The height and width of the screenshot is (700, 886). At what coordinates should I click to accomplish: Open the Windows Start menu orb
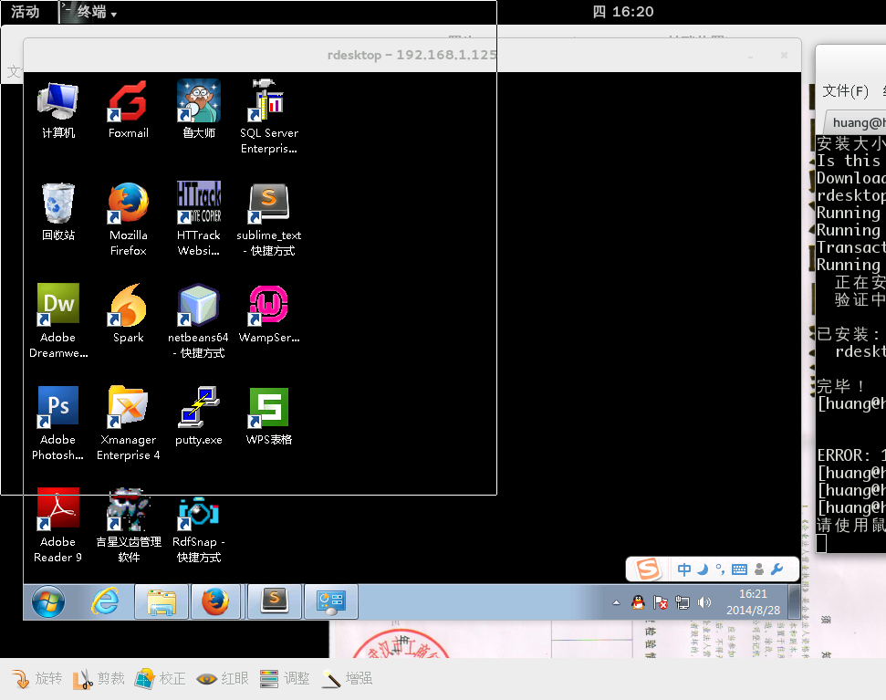(48, 601)
